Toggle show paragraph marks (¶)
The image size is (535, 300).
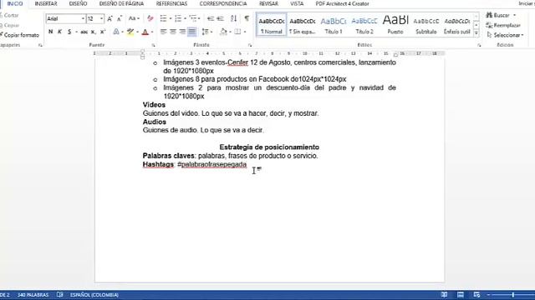tap(247, 18)
